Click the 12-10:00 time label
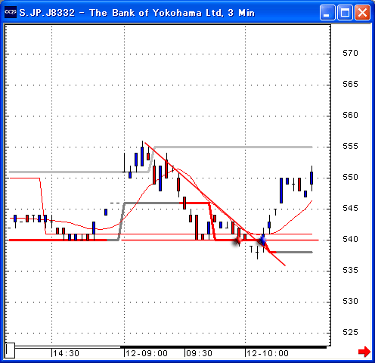Screen dimensions: 375x363 coord(268,353)
